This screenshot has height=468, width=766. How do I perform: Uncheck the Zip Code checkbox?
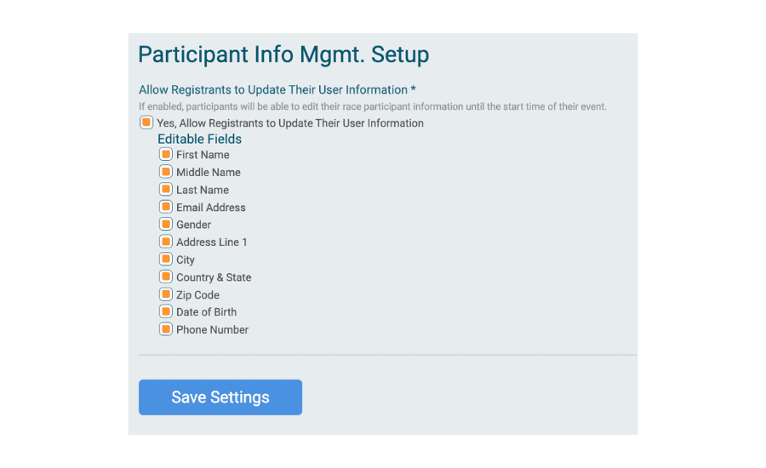pos(166,294)
